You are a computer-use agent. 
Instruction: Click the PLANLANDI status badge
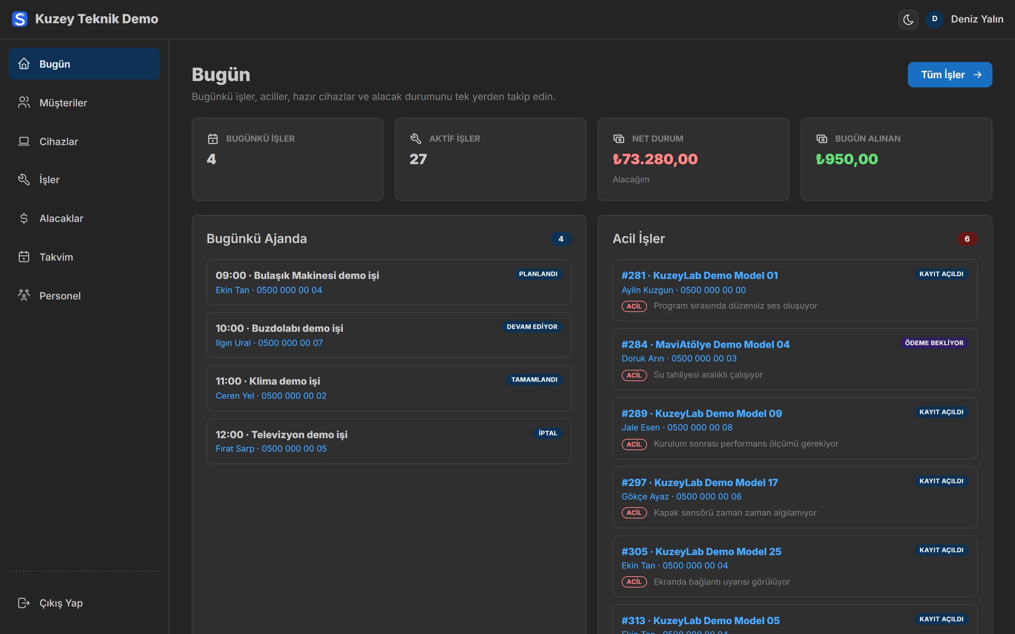[x=538, y=274]
